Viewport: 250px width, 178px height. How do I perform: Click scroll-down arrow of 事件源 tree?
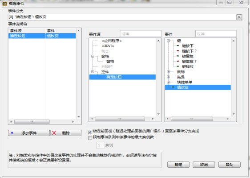pyautogui.click(x=158, y=114)
